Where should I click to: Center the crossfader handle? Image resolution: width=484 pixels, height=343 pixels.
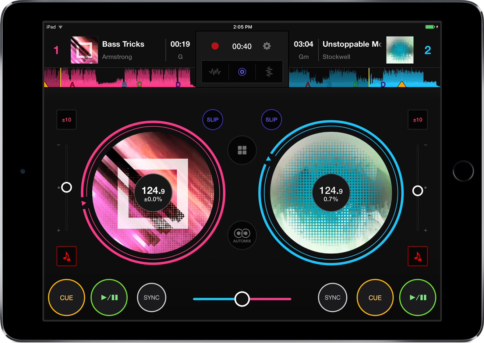tap(242, 299)
